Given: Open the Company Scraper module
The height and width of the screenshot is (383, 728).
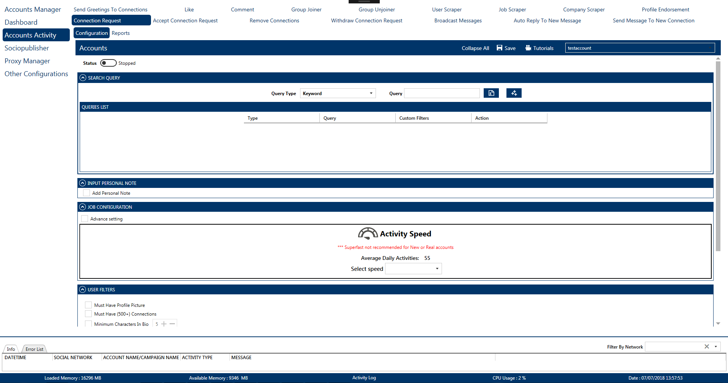Looking at the screenshot, I should pos(584,9).
